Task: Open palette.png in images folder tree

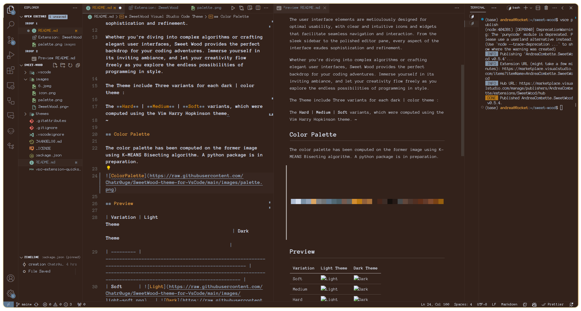Action: point(50,100)
